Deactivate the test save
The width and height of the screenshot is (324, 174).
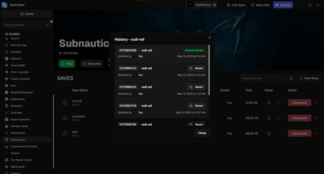click(x=299, y=133)
